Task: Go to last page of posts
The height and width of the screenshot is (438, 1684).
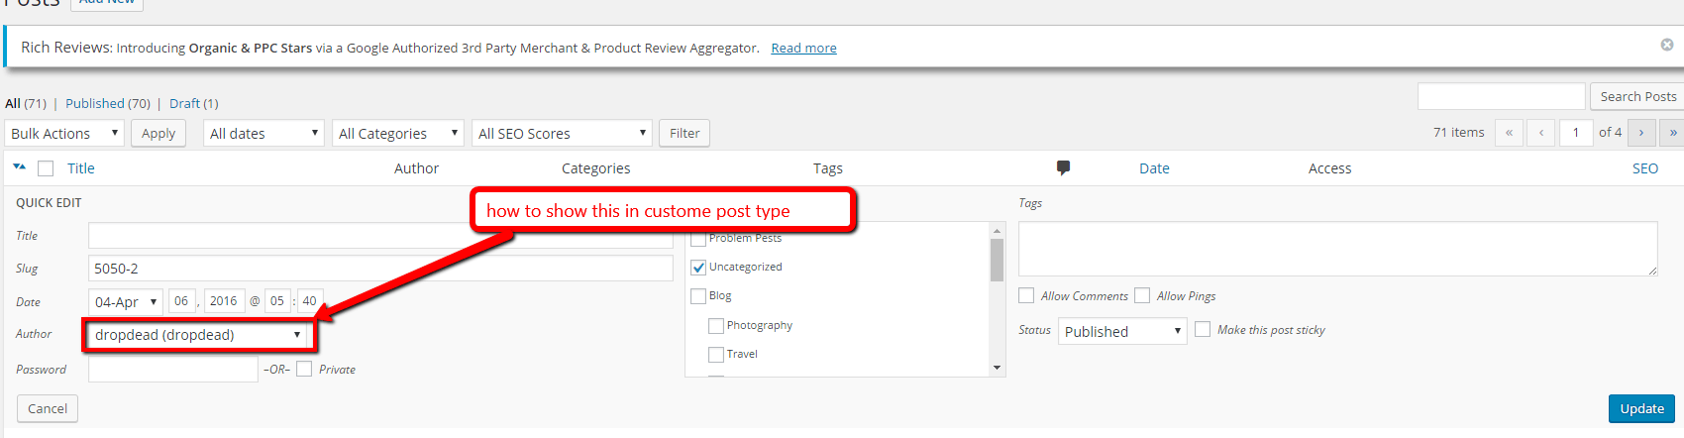Action: point(1673,133)
